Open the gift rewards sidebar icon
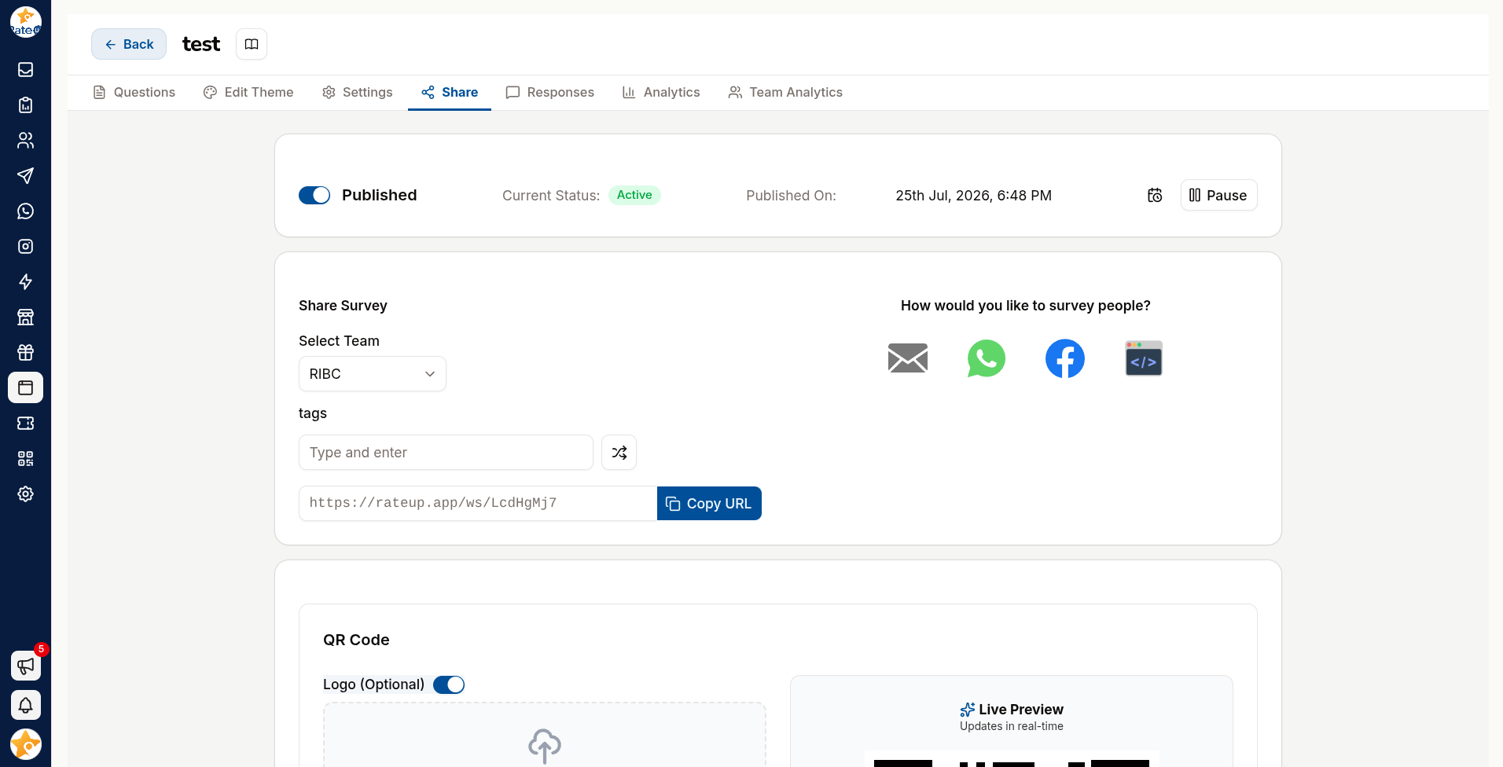This screenshot has width=1503, height=767. pyautogui.click(x=25, y=352)
